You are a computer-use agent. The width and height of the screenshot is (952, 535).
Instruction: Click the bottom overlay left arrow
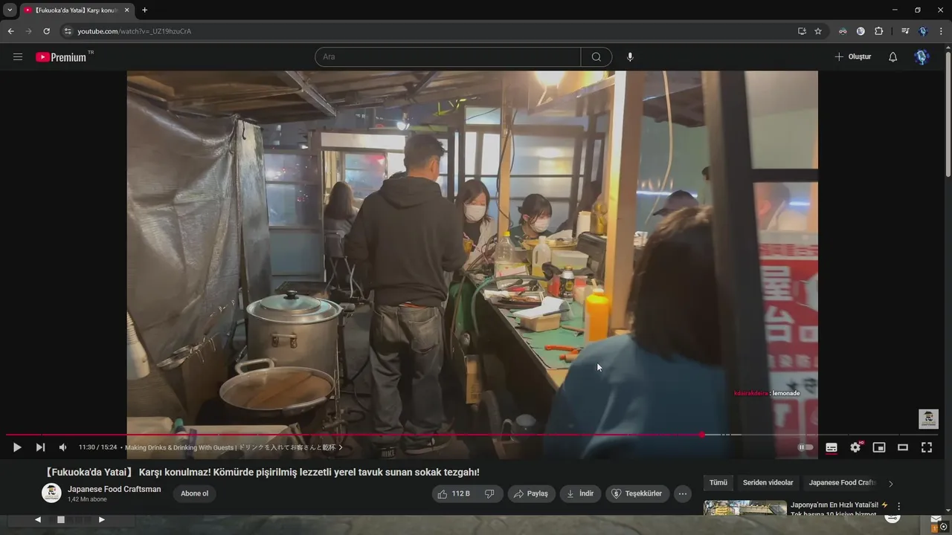pos(38,519)
